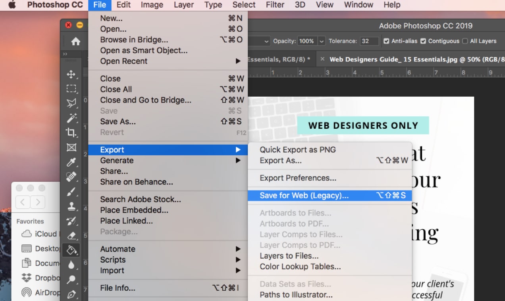Click Finder back navigation button
Viewport: 505px width, 301px height.
click(23, 202)
